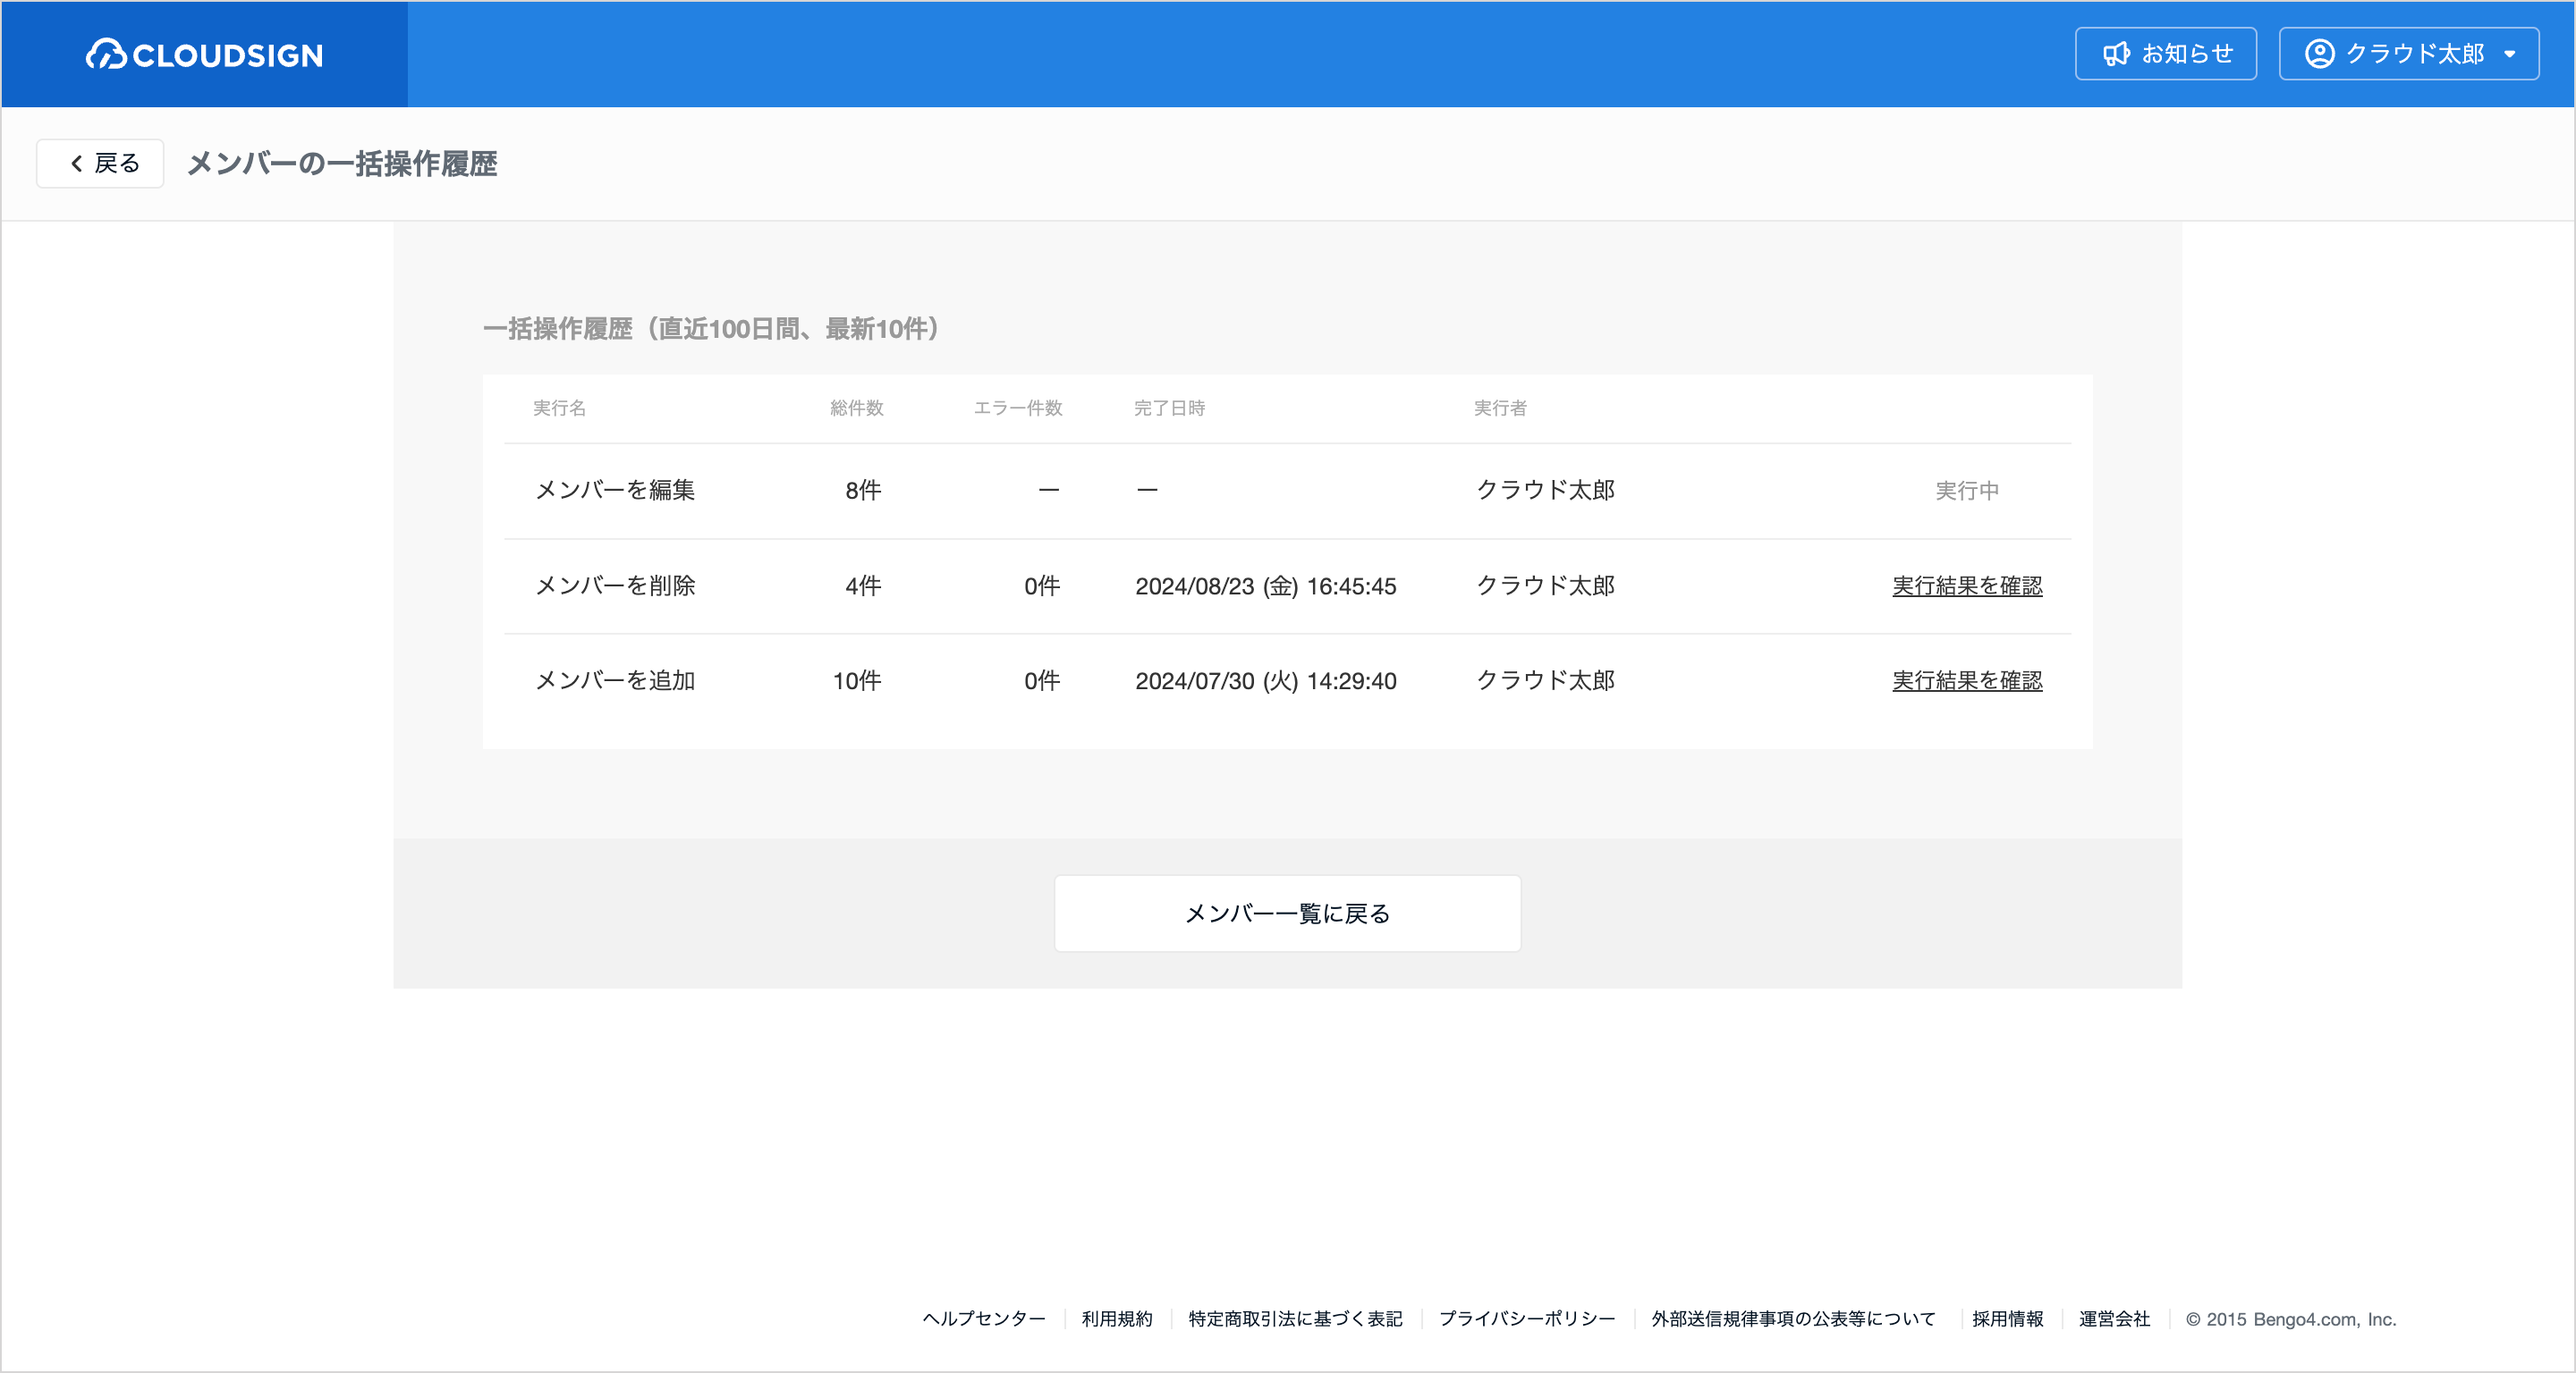Click the メンバーを編集 row name

[615, 490]
